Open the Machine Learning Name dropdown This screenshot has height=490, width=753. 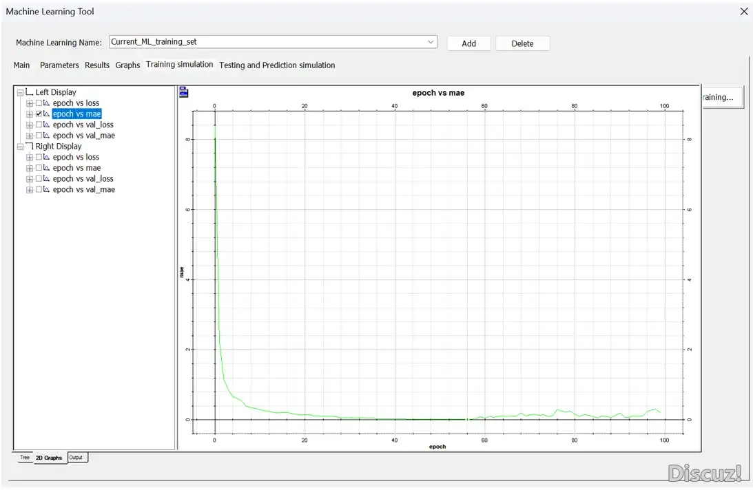tap(431, 42)
